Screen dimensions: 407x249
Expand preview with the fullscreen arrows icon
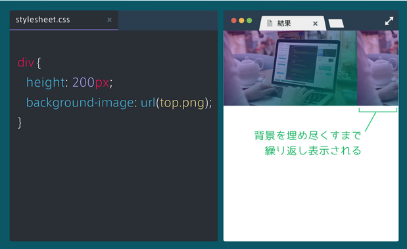(389, 21)
